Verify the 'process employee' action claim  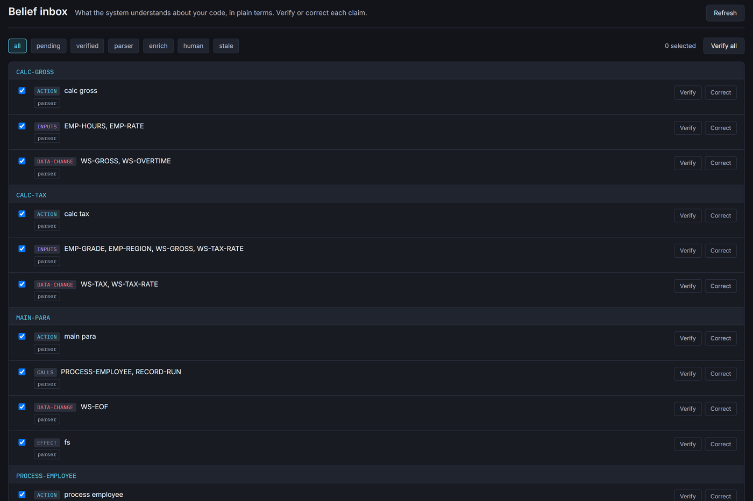687,496
